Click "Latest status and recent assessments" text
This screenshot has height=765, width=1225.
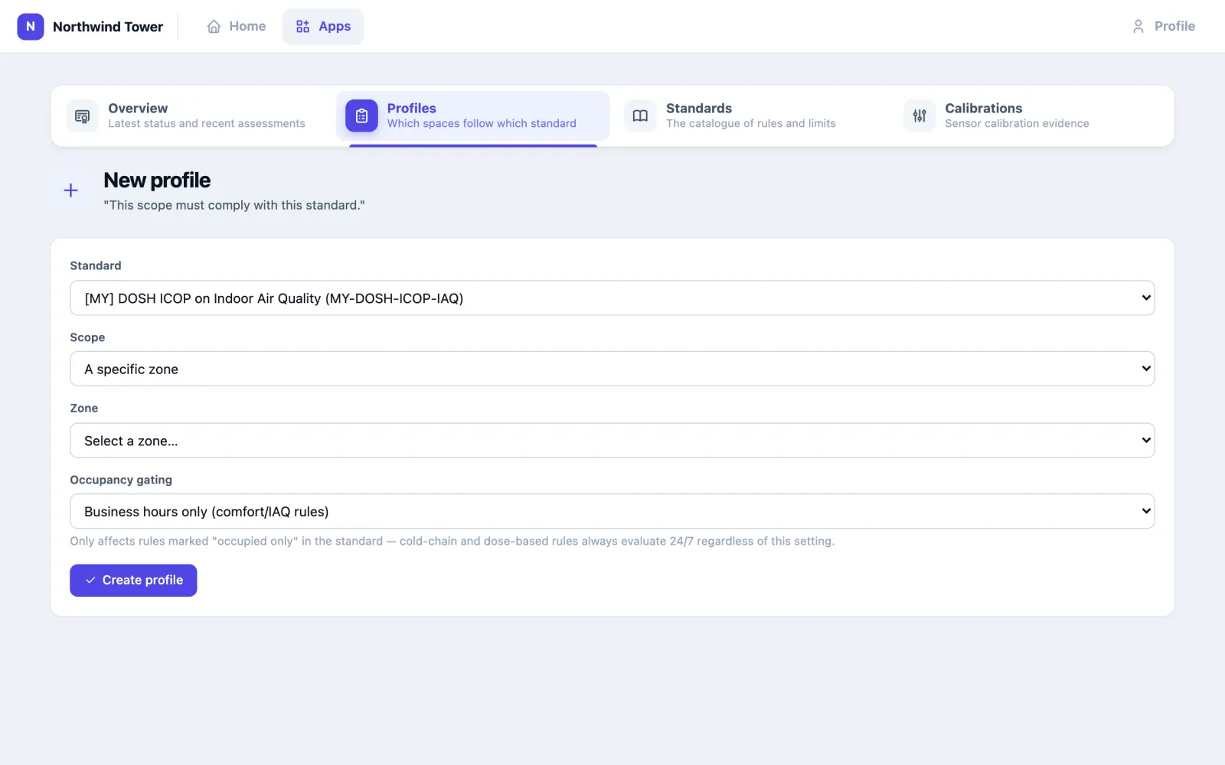pyautogui.click(x=207, y=123)
